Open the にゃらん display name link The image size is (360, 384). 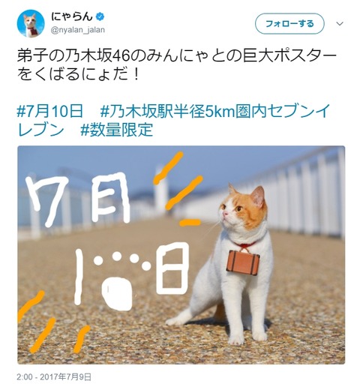coord(72,16)
